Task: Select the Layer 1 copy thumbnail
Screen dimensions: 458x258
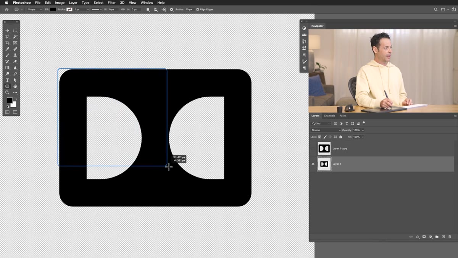Action: click(x=324, y=148)
